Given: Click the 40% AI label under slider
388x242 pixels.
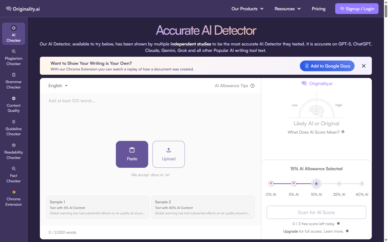Looking at the screenshot, I should click(x=362, y=194).
